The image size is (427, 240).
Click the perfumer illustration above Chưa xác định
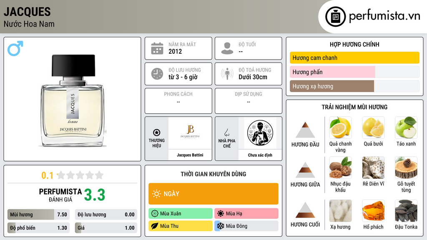click(260, 133)
